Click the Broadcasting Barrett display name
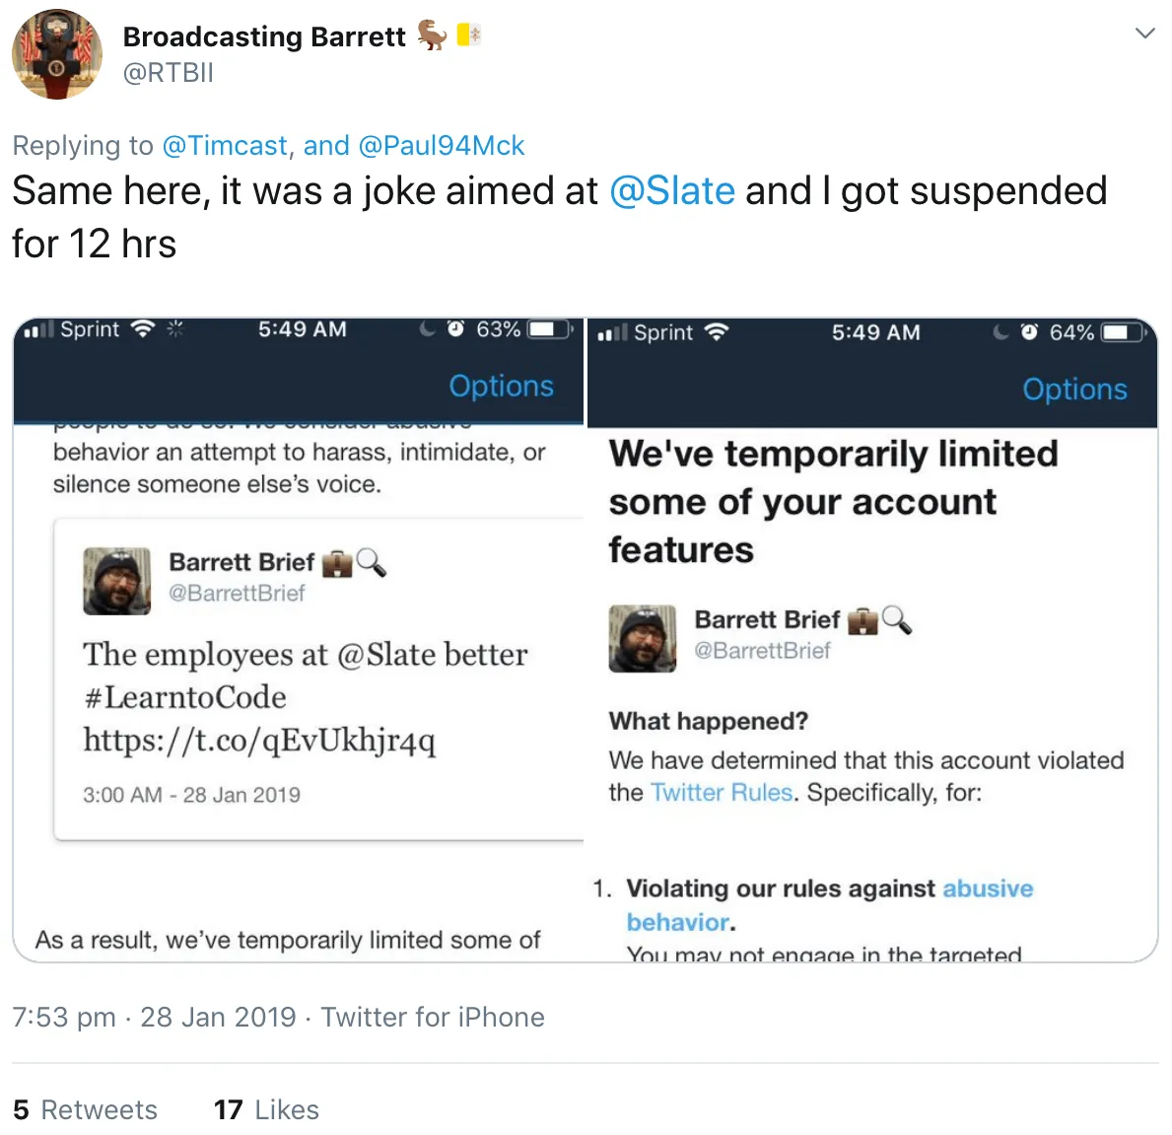This screenshot has height=1135, width=1172. click(264, 35)
